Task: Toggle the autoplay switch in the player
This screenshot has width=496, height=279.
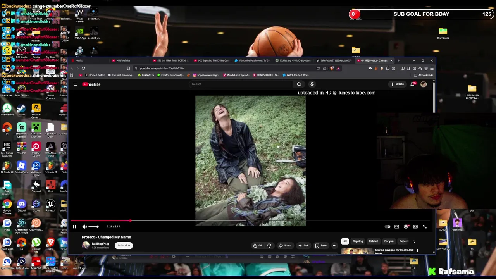Action: pyautogui.click(x=387, y=227)
